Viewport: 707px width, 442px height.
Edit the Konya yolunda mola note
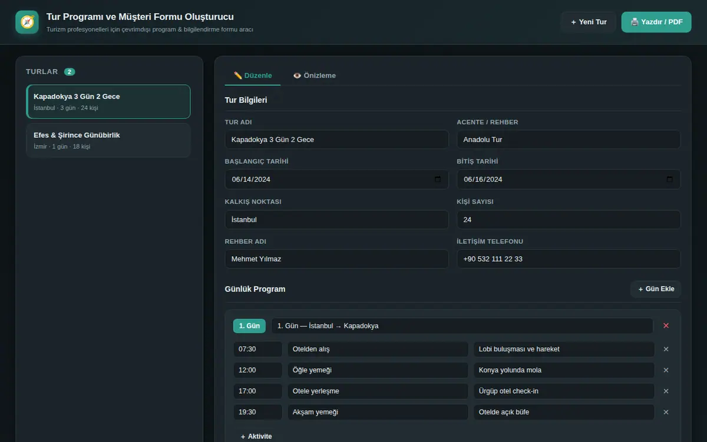[564, 370]
